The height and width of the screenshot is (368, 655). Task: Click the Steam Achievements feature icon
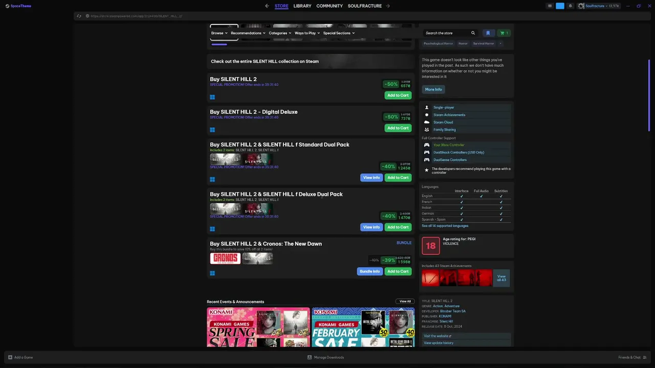click(427, 114)
